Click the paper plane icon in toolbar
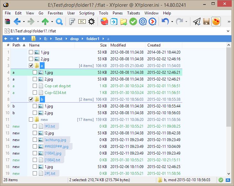The width and height of the screenshot is (234, 186). [x=196, y=21]
